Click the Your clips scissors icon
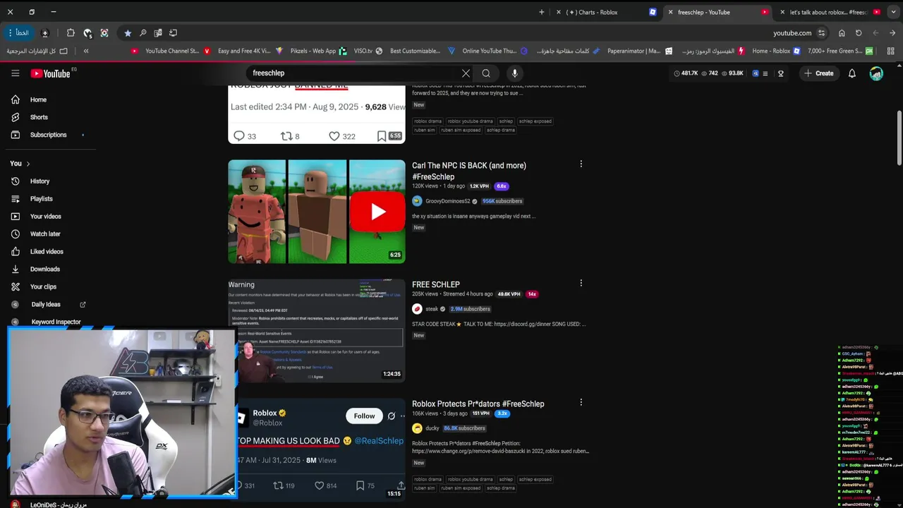The image size is (903, 508). point(16,286)
